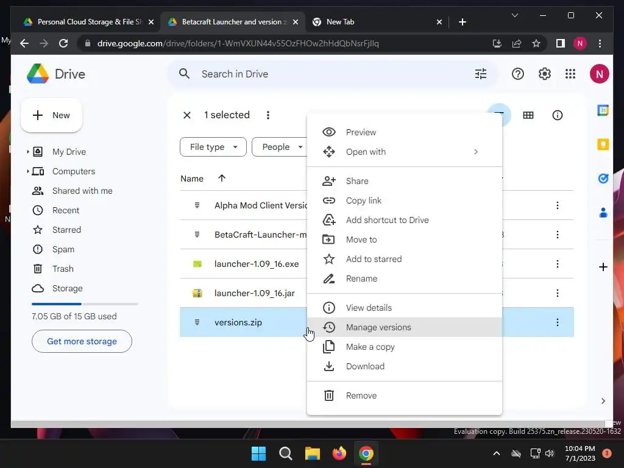Viewport: 624px width, 468px height.
Task: Choose Make a copy
Action: pyautogui.click(x=405, y=347)
